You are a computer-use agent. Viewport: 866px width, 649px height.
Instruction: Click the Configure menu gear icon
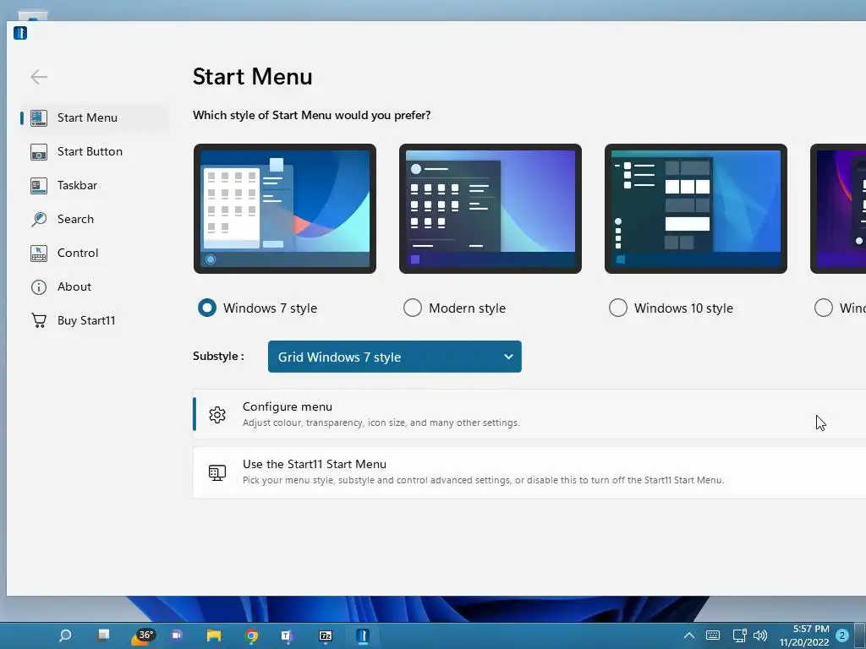(x=217, y=414)
